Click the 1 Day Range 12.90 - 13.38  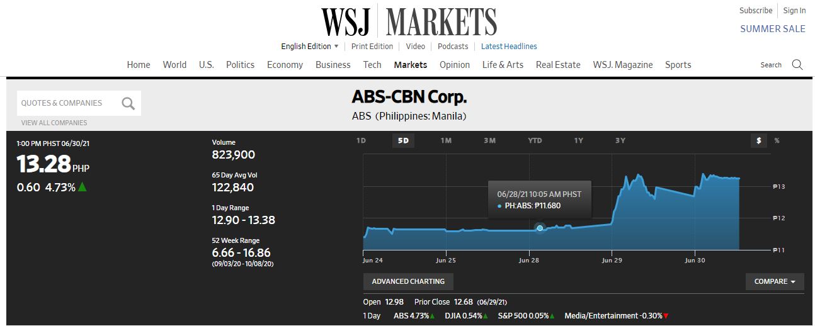[x=244, y=220]
